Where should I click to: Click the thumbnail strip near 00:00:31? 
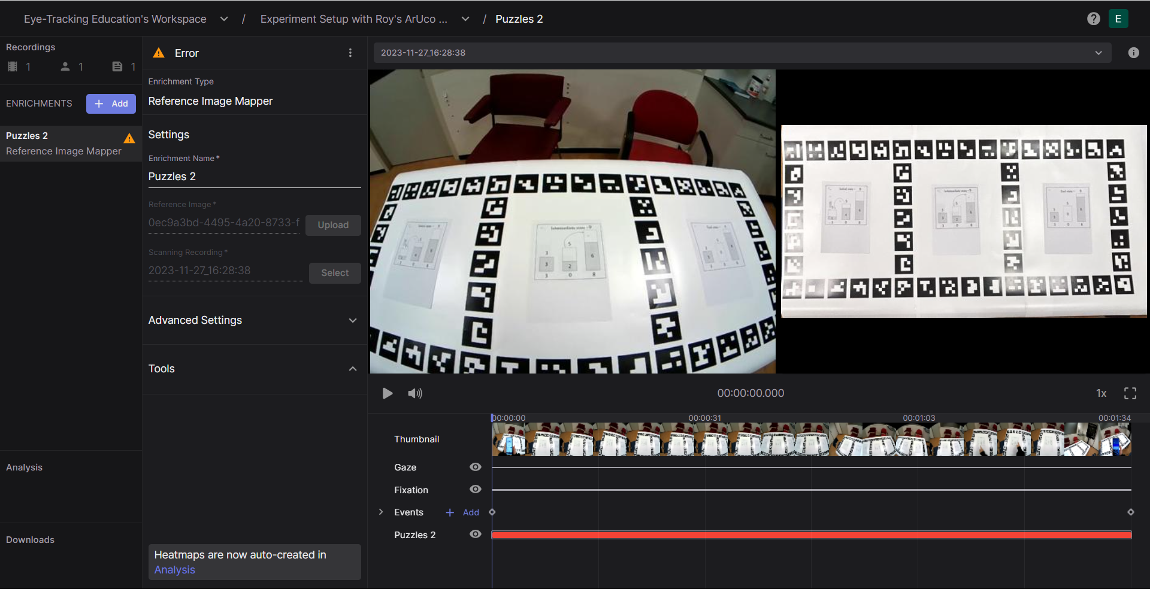(705, 440)
